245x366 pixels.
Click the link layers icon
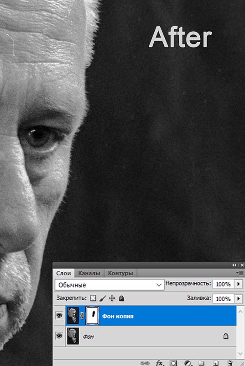(x=144, y=363)
